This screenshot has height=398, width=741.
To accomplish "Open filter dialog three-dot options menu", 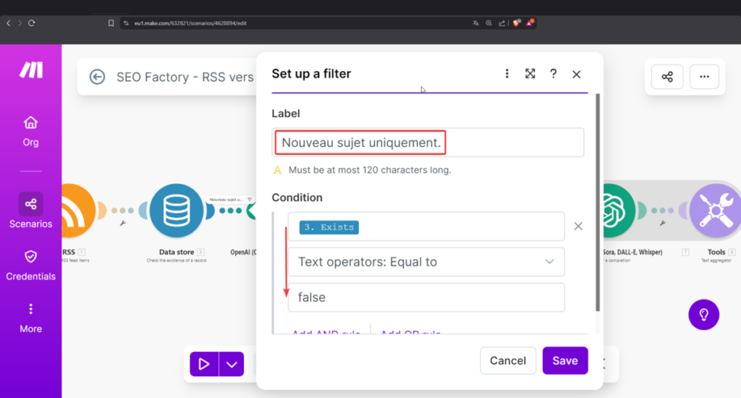I will click(x=507, y=74).
